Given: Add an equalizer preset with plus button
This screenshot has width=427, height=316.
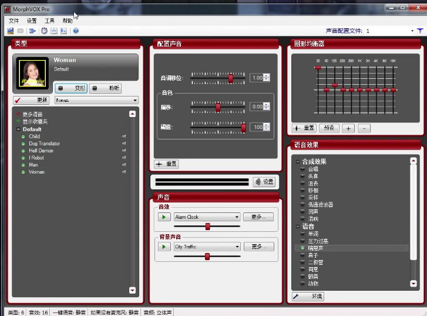Looking at the screenshot, I should [x=348, y=128].
